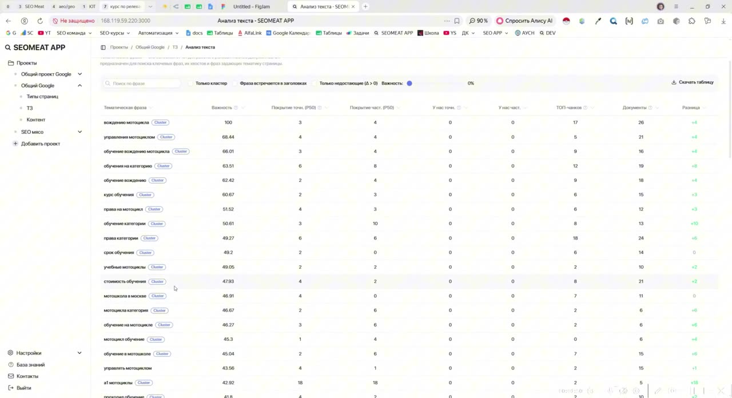Click info icon next to ТОП-чанков header

point(585,108)
